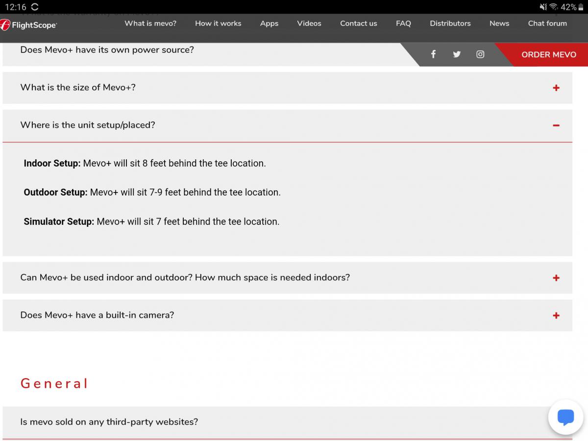588x441 pixels.
Task: Click the 'Simulator Setup:' line
Action: click(151, 221)
